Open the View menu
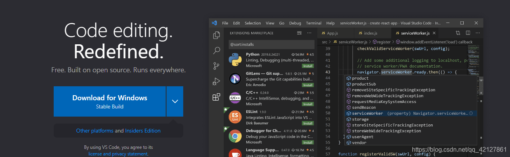This screenshot has height=157, width=510. pyautogui.click(x=270, y=23)
